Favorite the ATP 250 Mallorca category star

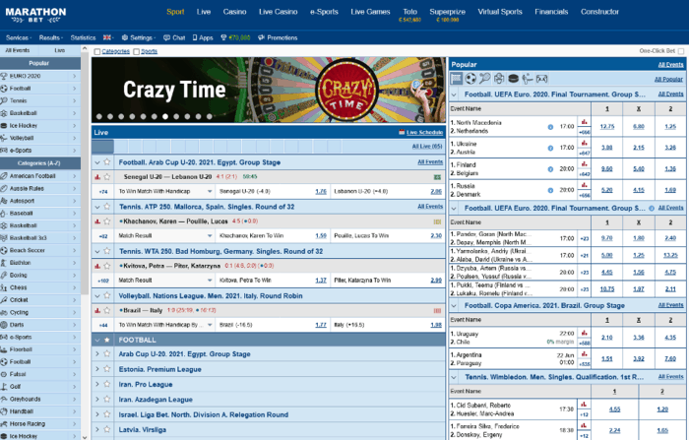point(106,207)
